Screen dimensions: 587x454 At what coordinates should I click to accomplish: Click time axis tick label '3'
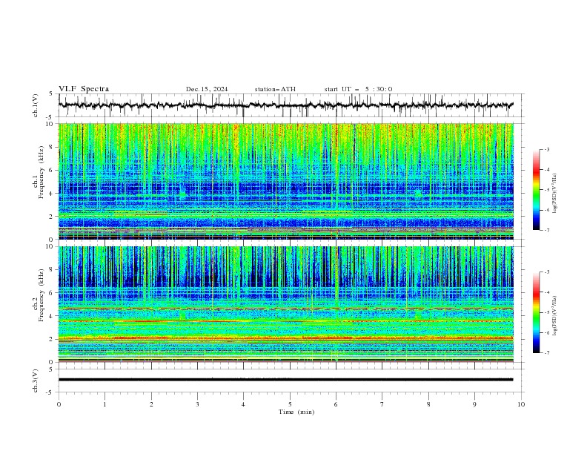(197, 404)
